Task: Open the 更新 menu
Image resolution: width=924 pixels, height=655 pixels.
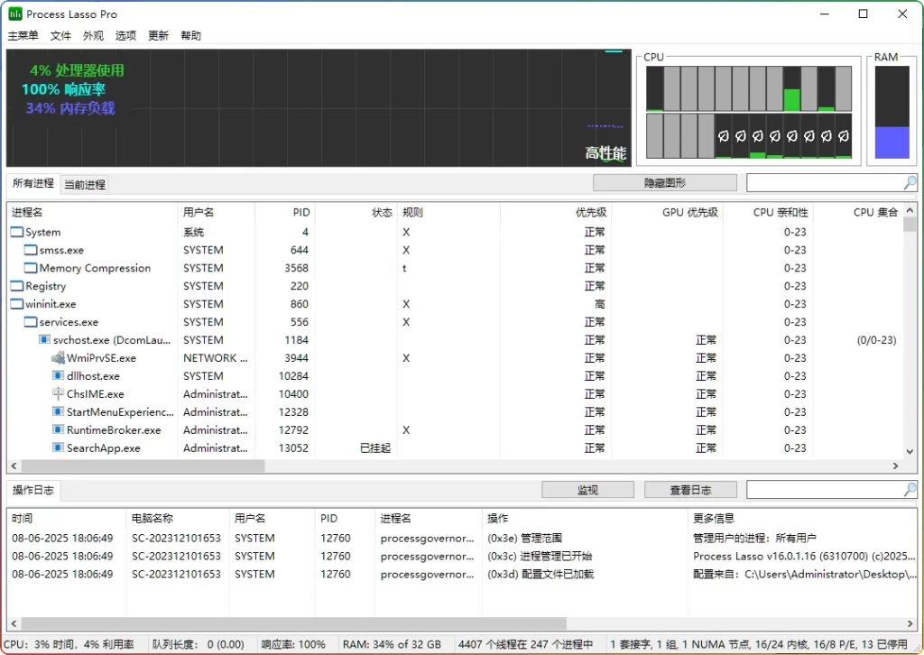Action: [x=158, y=35]
